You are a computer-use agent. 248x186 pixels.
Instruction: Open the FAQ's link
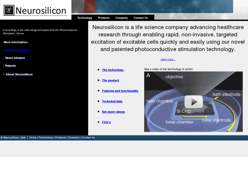tap(106, 122)
